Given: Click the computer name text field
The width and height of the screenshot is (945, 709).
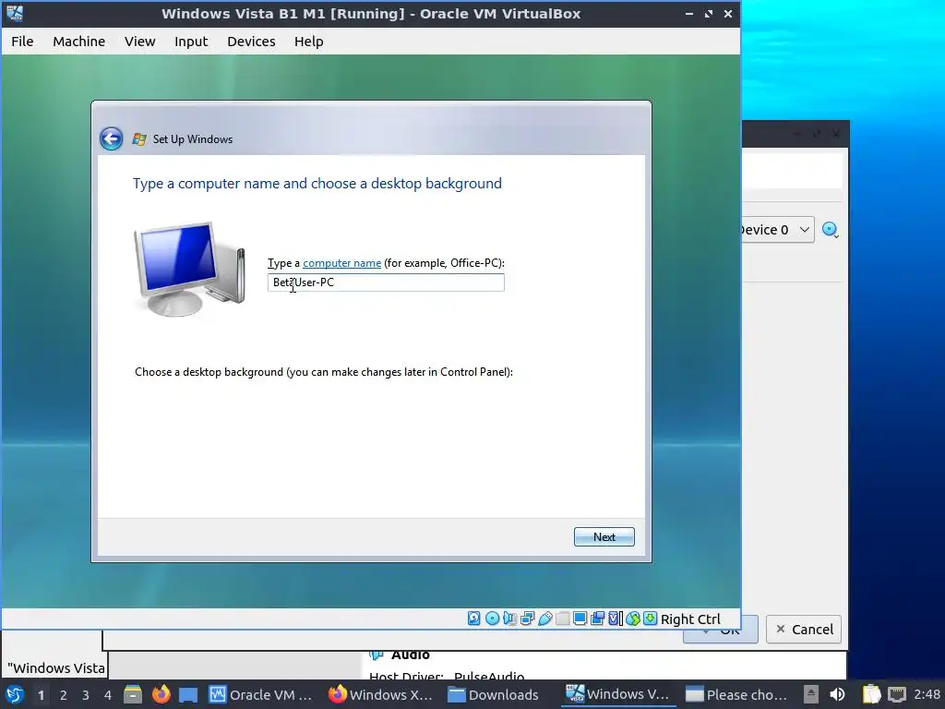Looking at the screenshot, I should point(386,282).
